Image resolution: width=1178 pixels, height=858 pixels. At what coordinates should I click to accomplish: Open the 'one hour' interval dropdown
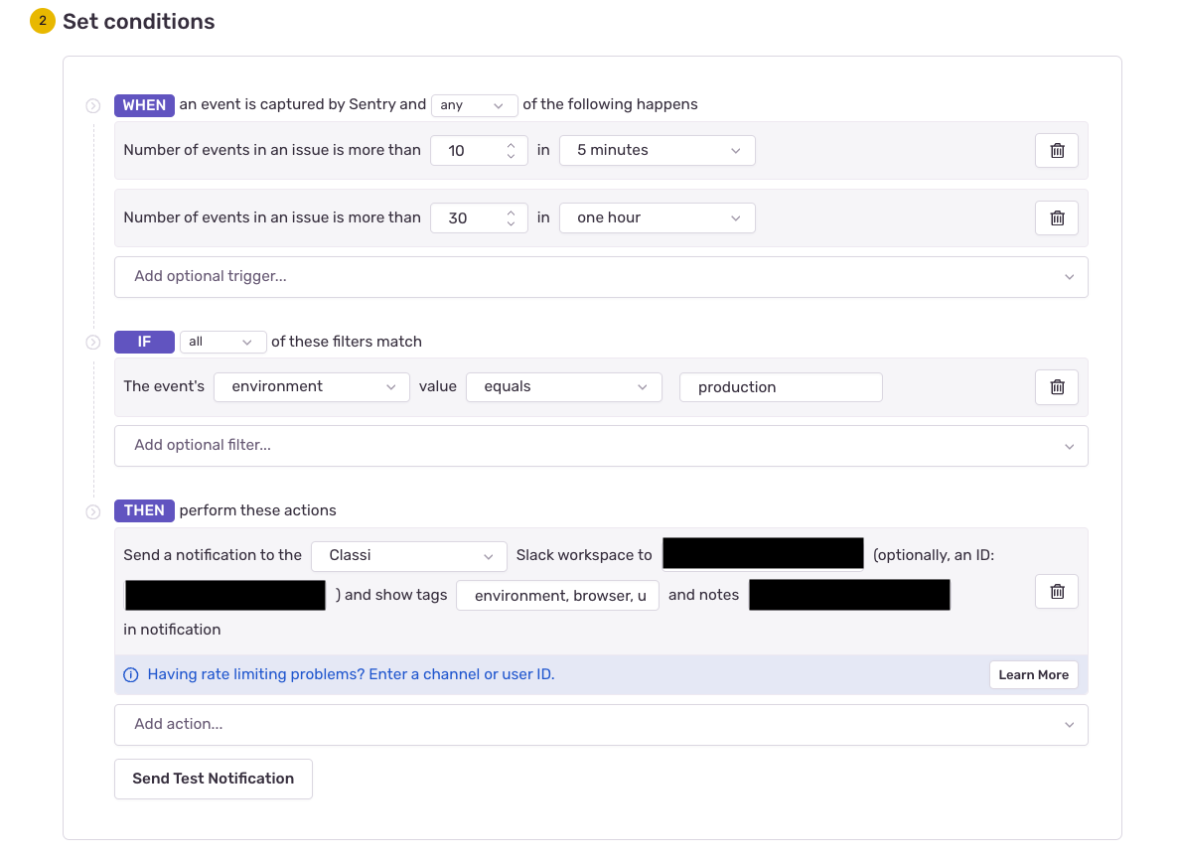[658, 217]
